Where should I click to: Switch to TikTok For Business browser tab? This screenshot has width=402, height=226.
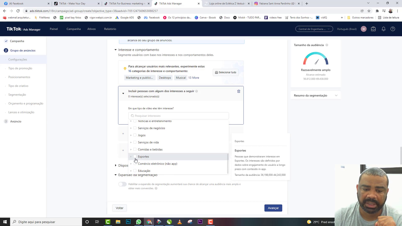127,4
